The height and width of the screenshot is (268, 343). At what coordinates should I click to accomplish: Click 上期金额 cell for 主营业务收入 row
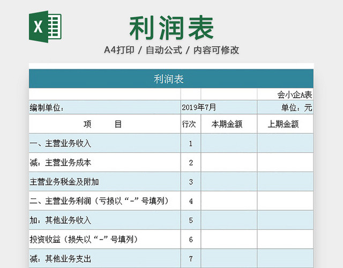(x=285, y=143)
